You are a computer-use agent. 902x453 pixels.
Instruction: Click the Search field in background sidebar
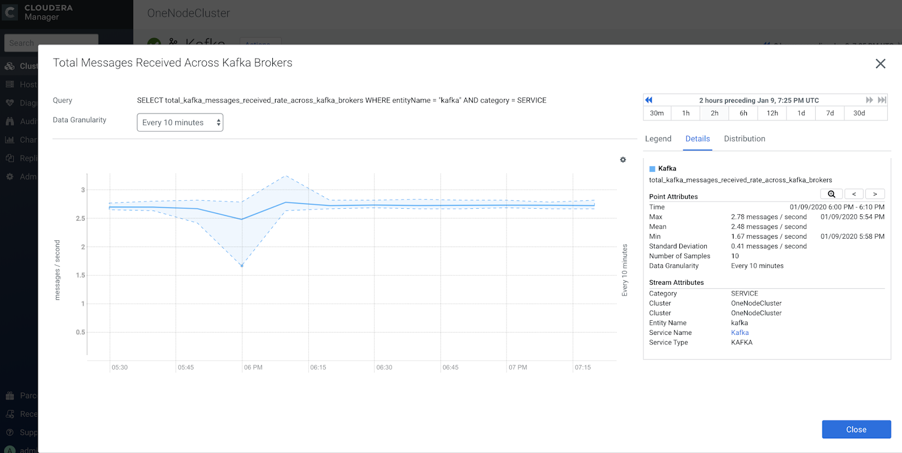pos(51,43)
